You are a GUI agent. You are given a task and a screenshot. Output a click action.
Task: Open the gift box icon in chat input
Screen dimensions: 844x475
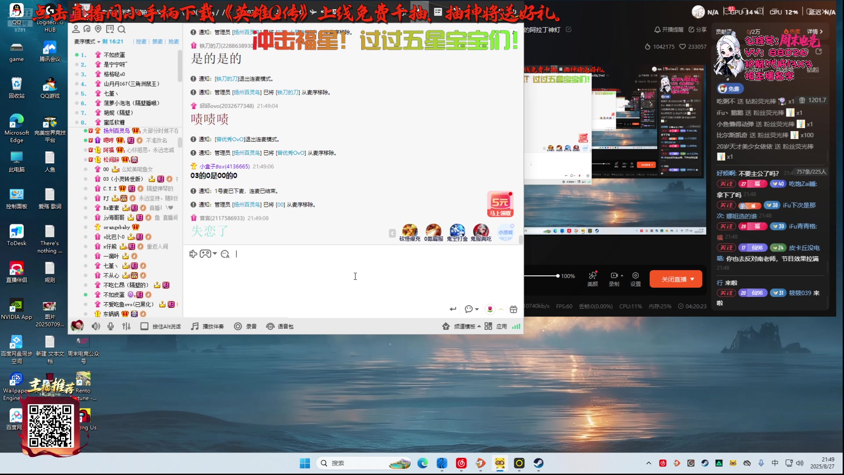pos(513,309)
